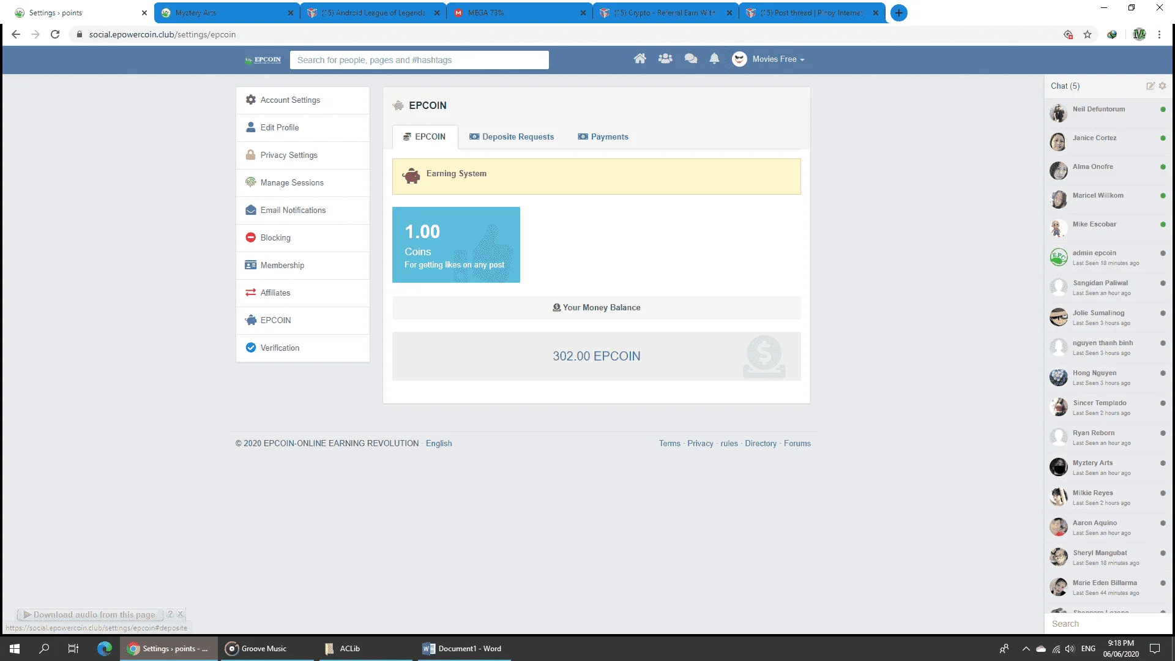Open Verification in the sidebar
The image size is (1175, 661).
(x=303, y=348)
